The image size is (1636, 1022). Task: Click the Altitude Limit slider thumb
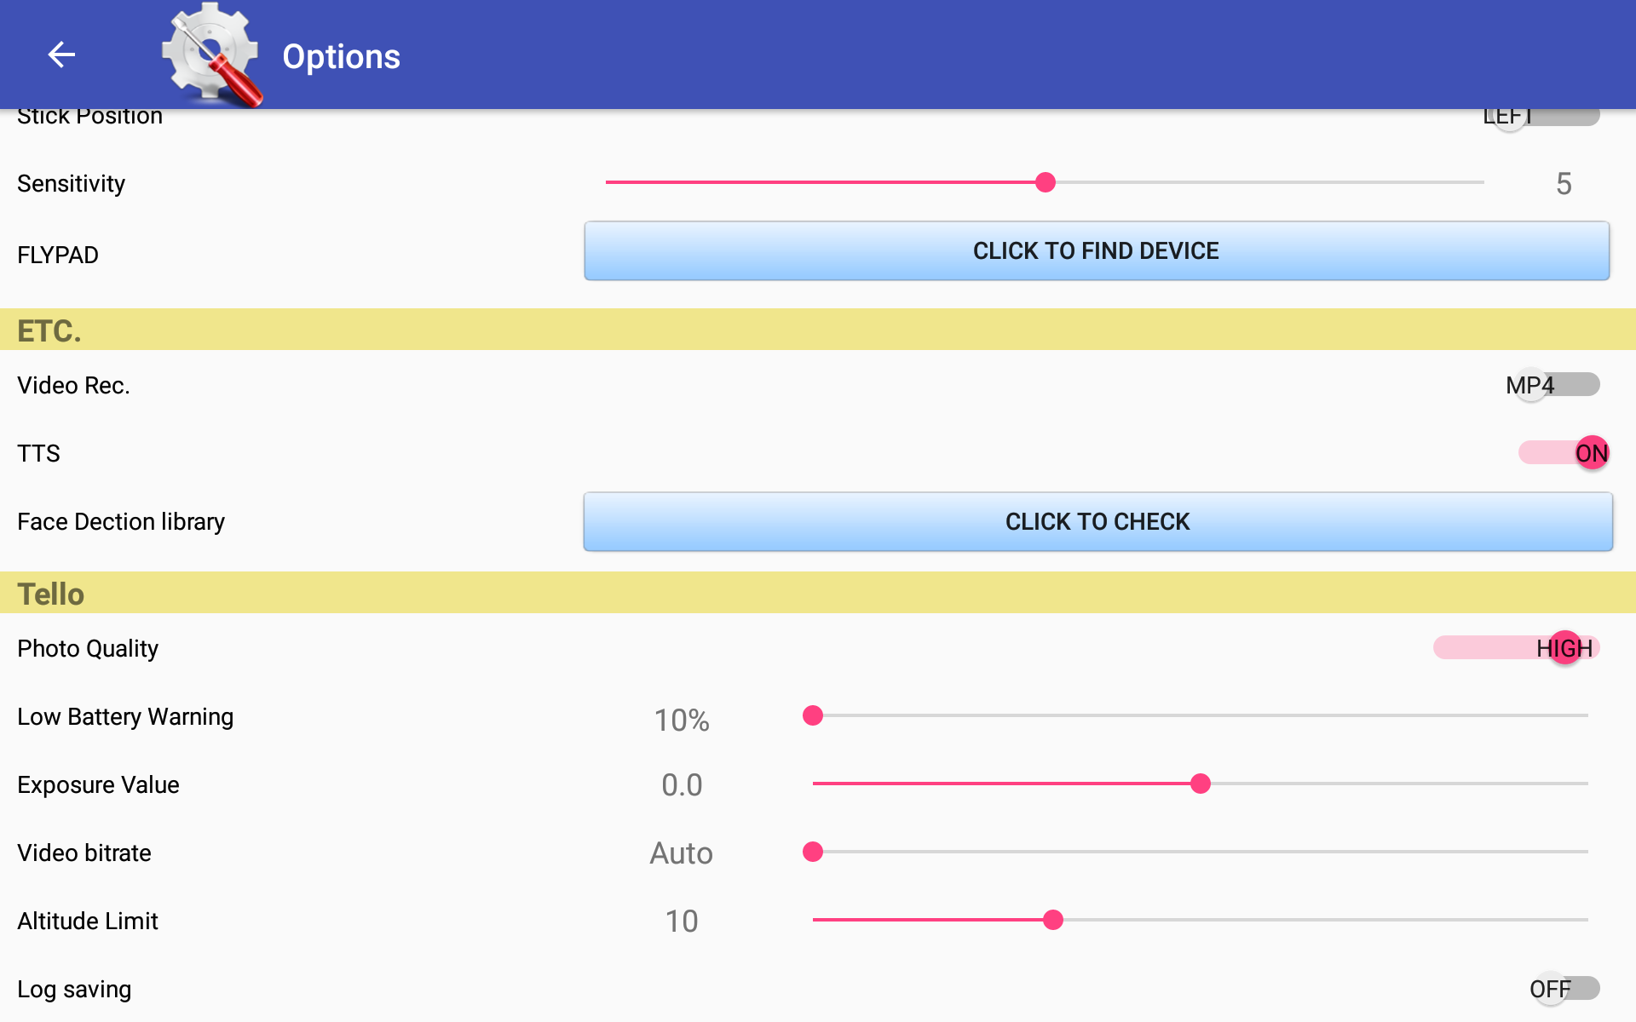pyautogui.click(x=1053, y=920)
